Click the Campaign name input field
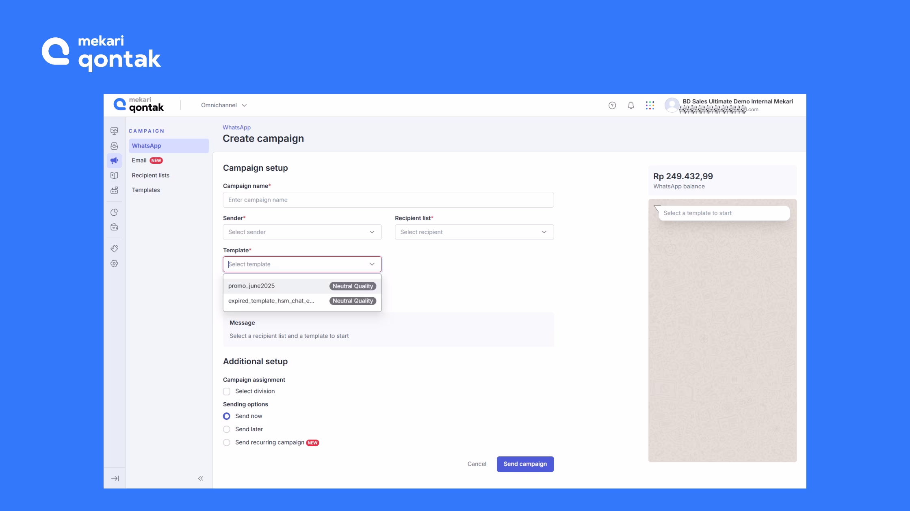 tap(388, 200)
